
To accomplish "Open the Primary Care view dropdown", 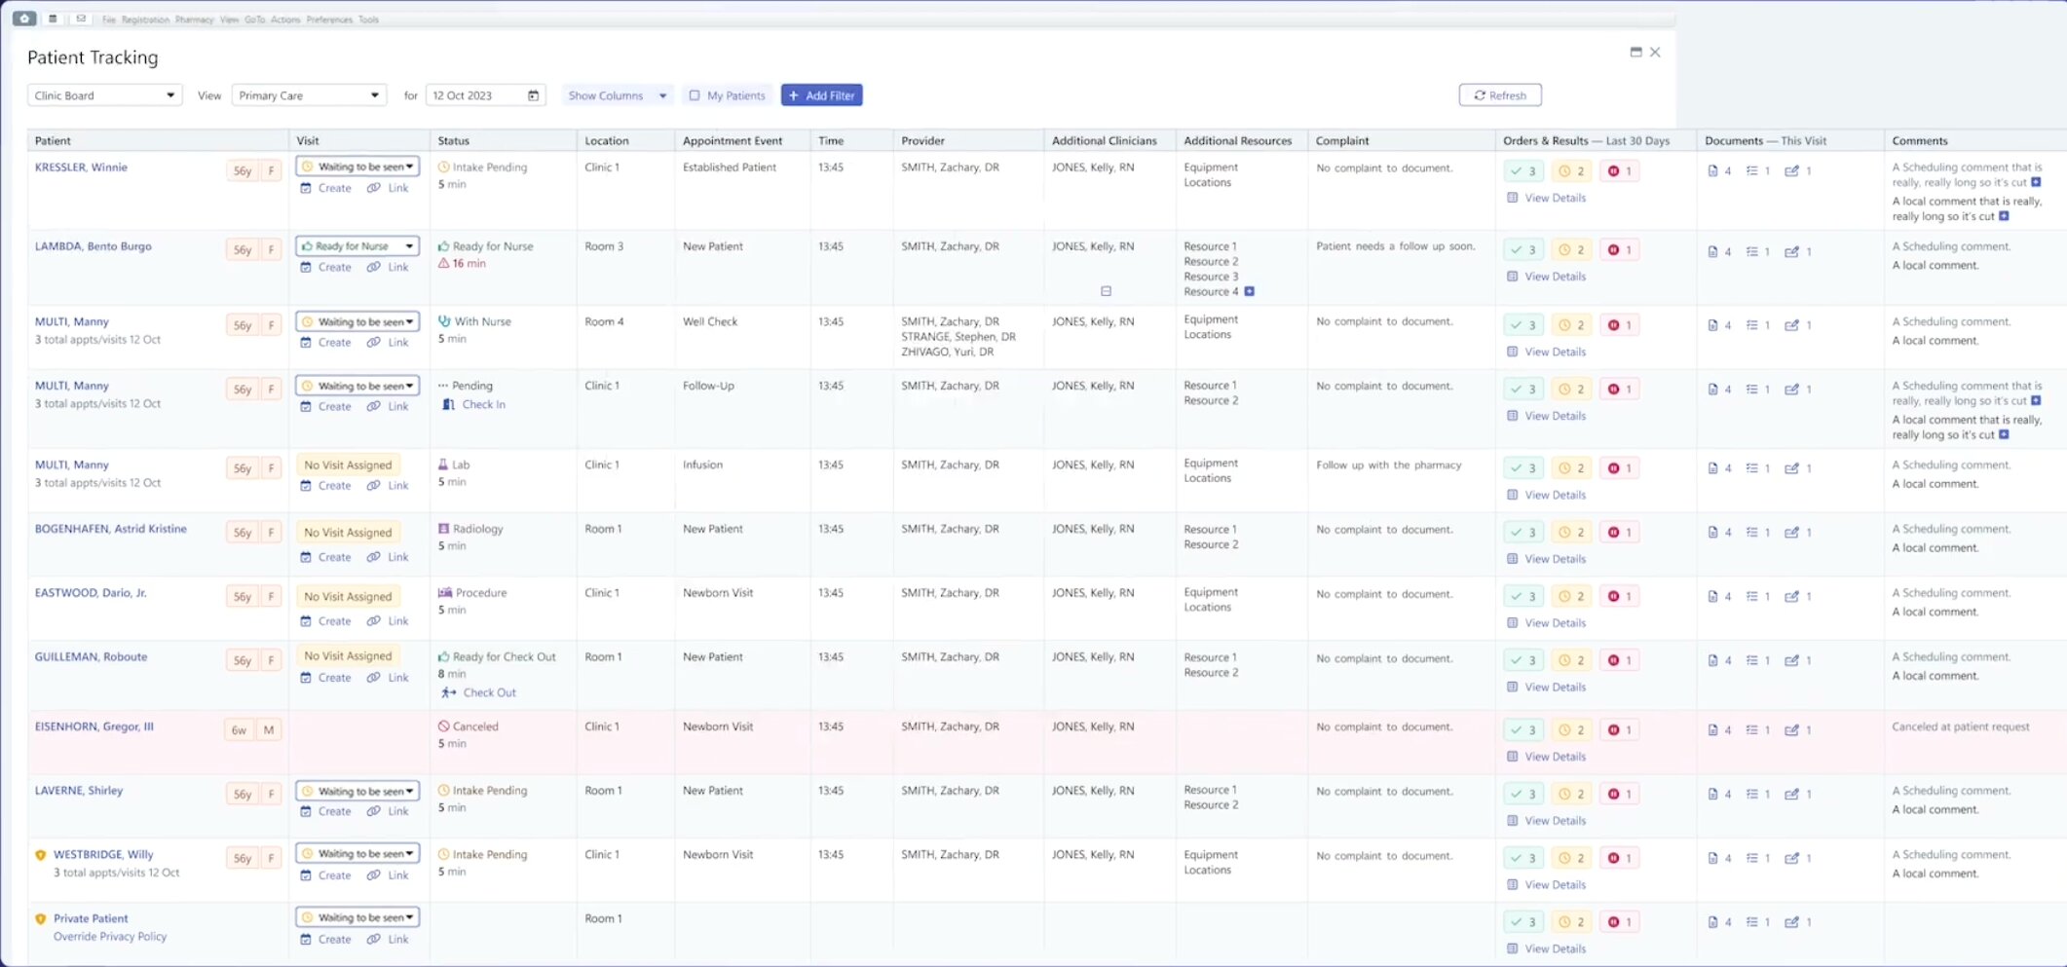I will pos(309,95).
